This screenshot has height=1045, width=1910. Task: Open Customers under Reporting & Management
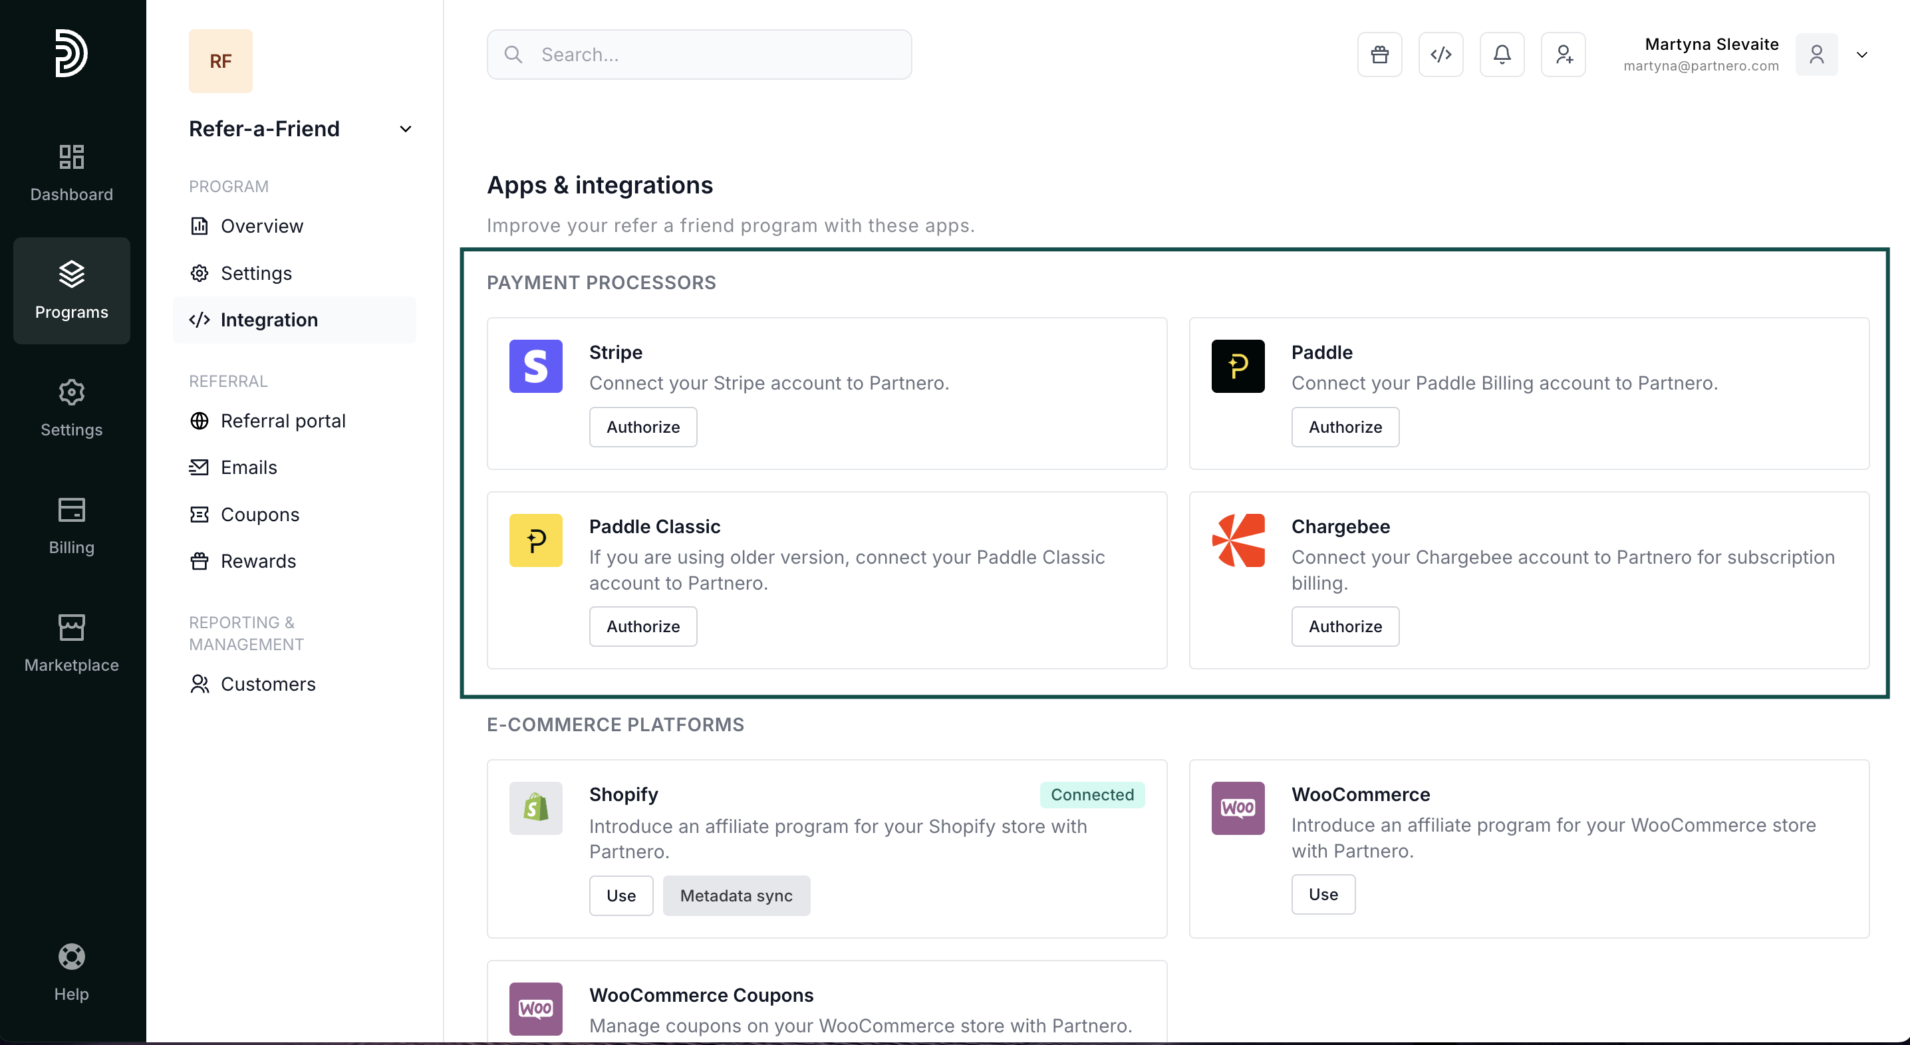click(267, 683)
